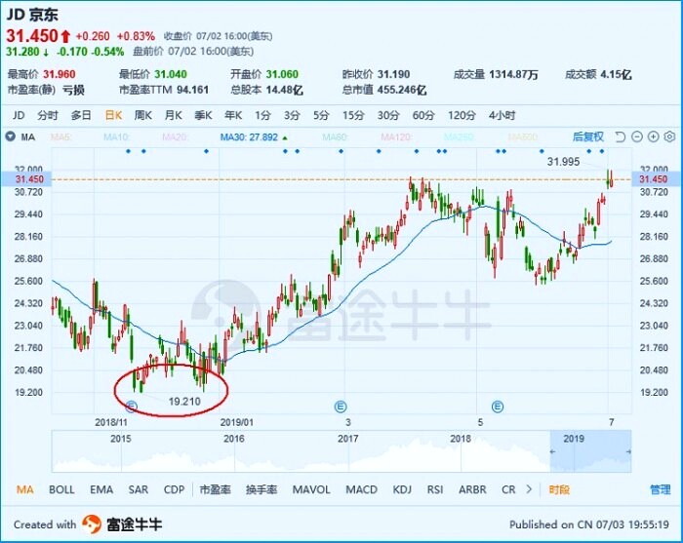Switch to 60分 minute chart
Screen dimensions: 683x543
coord(423,115)
